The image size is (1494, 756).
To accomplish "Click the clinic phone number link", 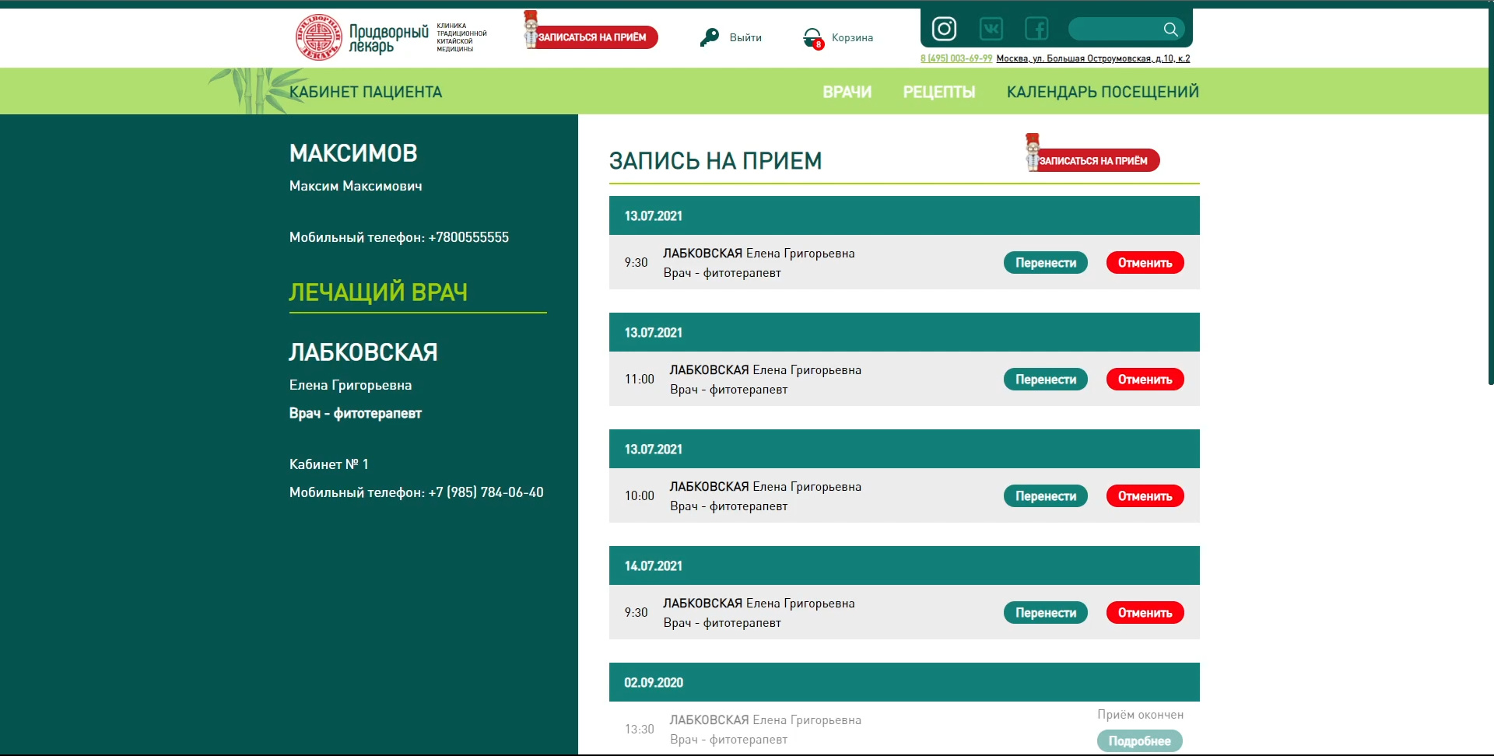I will (956, 58).
